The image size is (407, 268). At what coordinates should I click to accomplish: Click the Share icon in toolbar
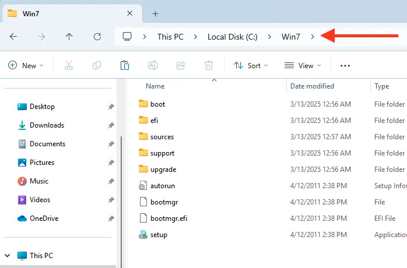click(x=181, y=66)
